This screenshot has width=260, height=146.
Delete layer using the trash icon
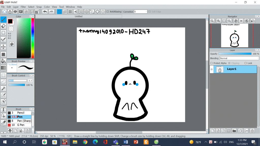[x=252, y=131]
